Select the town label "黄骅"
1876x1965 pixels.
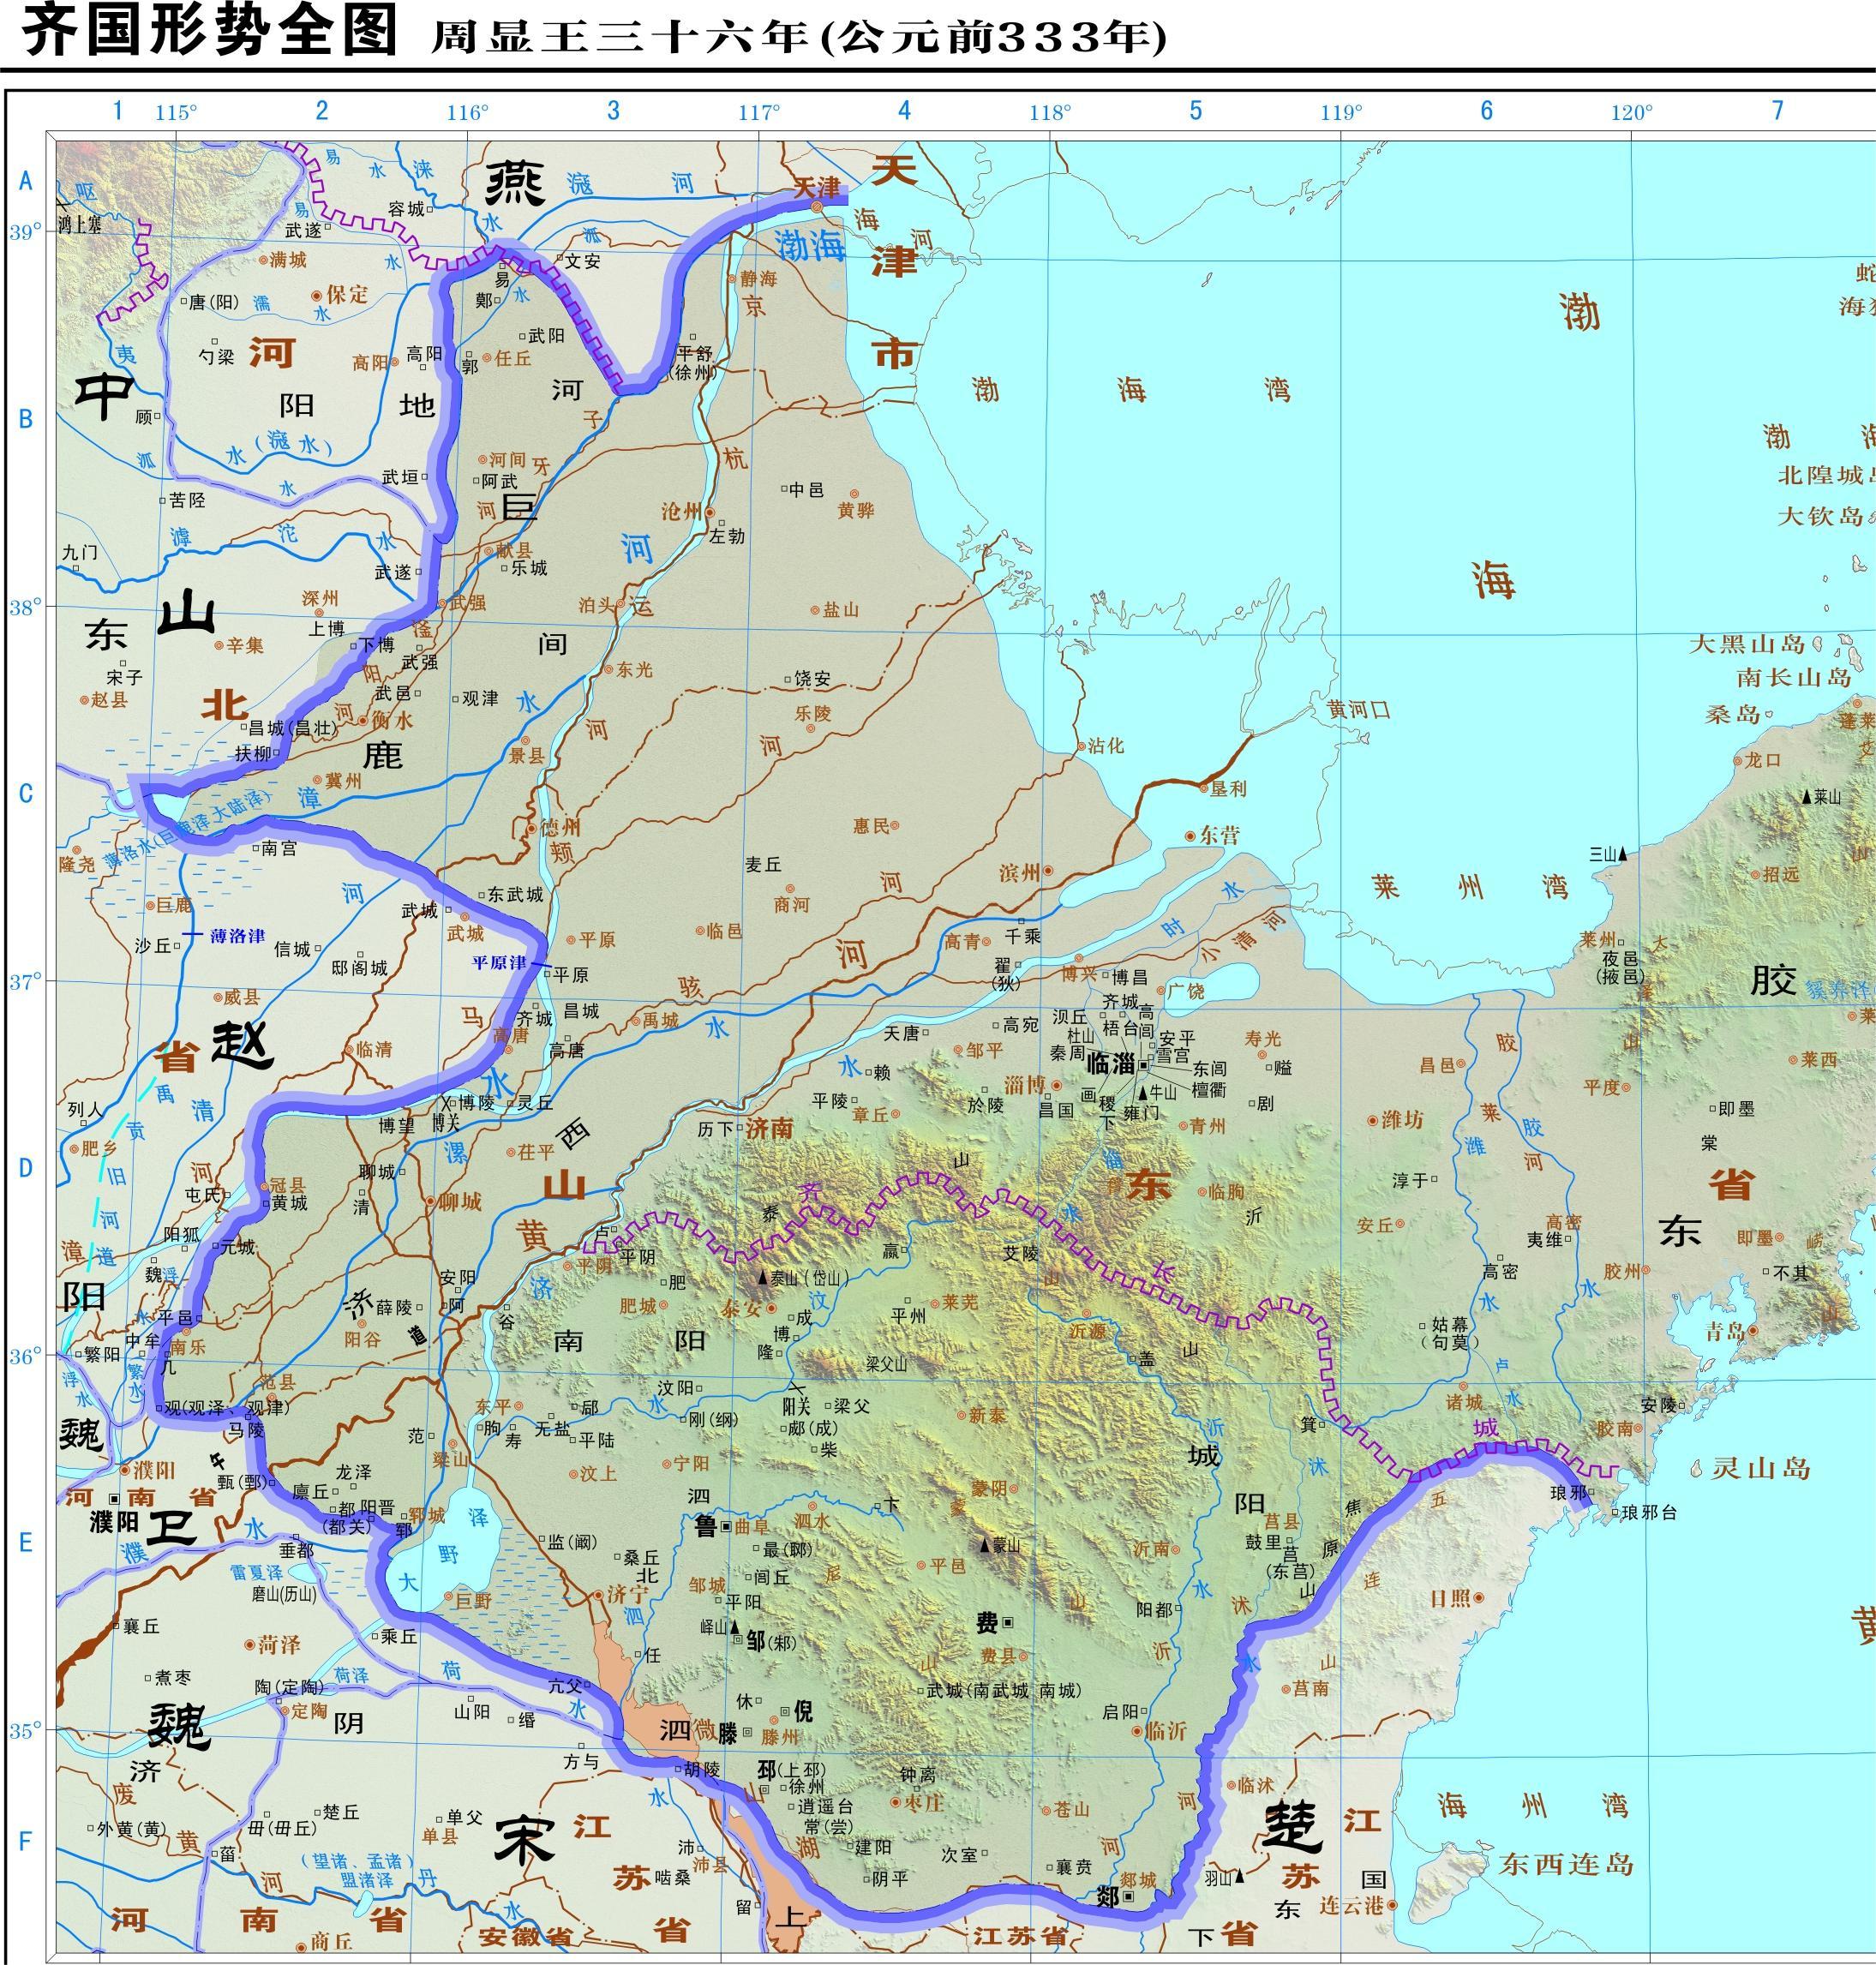tap(856, 511)
